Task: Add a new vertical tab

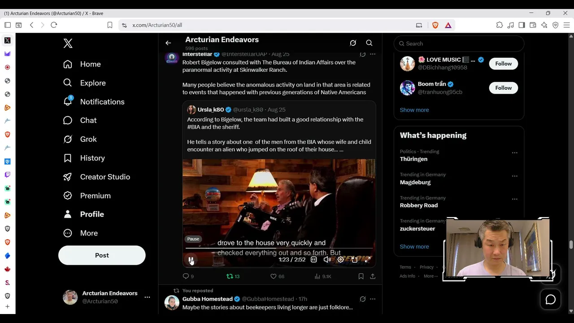Action: pyautogui.click(x=8, y=307)
